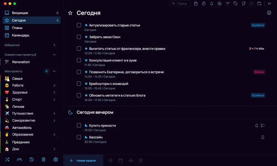Viewport: 277px width, 166px height.
Task: Mark Брейншторм с командой as done
Action: pyautogui.click(x=79, y=84)
